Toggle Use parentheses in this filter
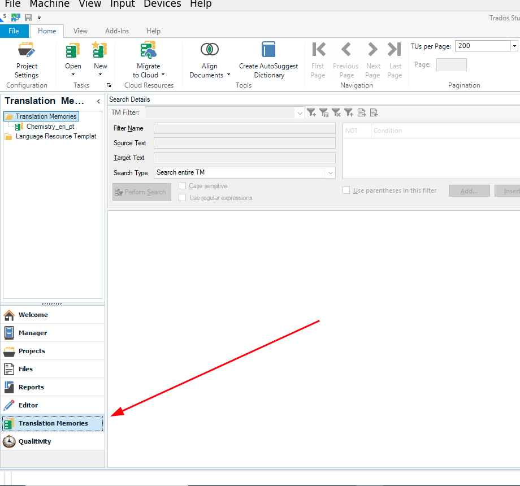Image resolution: width=520 pixels, height=486 pixels. [346, 190]
